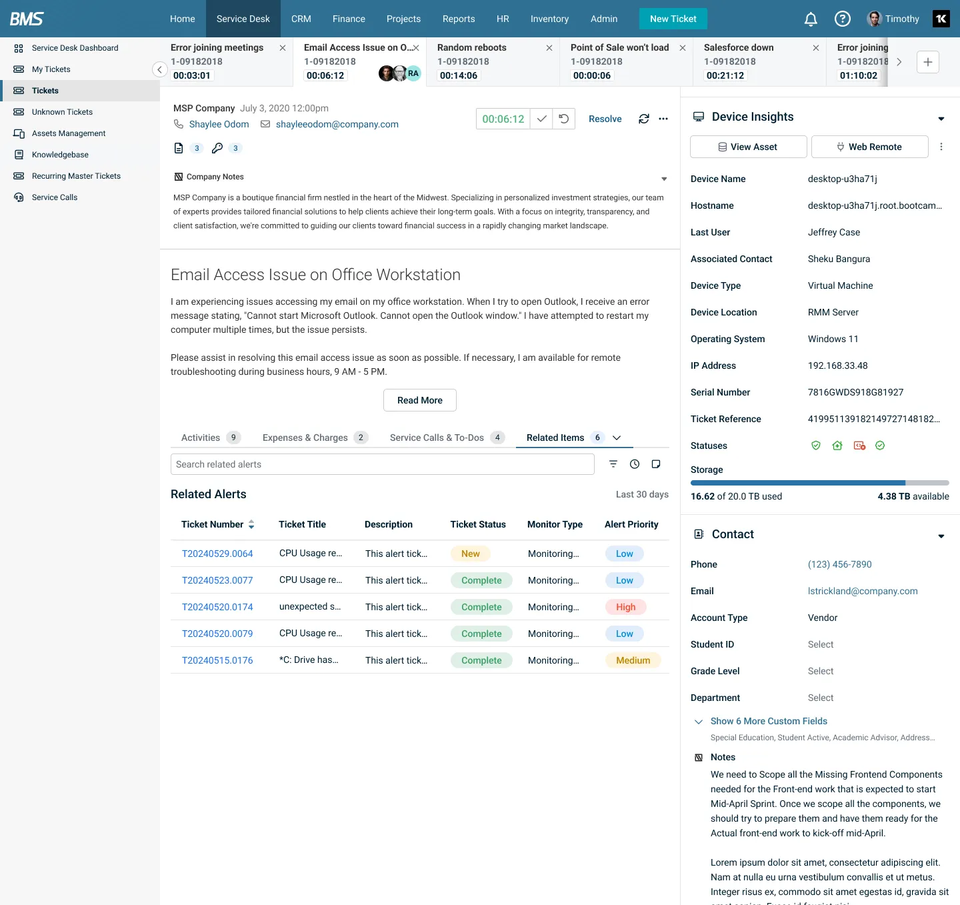Click the clock icon beside the alert search
Viewport: 960px width, 905px height.
(635, 464)
